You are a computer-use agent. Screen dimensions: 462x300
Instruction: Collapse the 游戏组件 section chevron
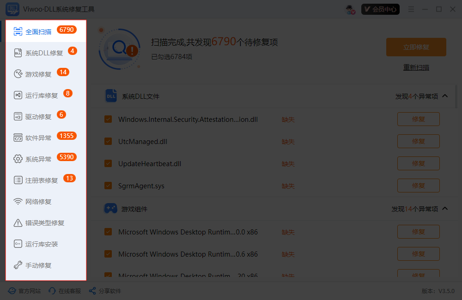[x=445, y=209]
